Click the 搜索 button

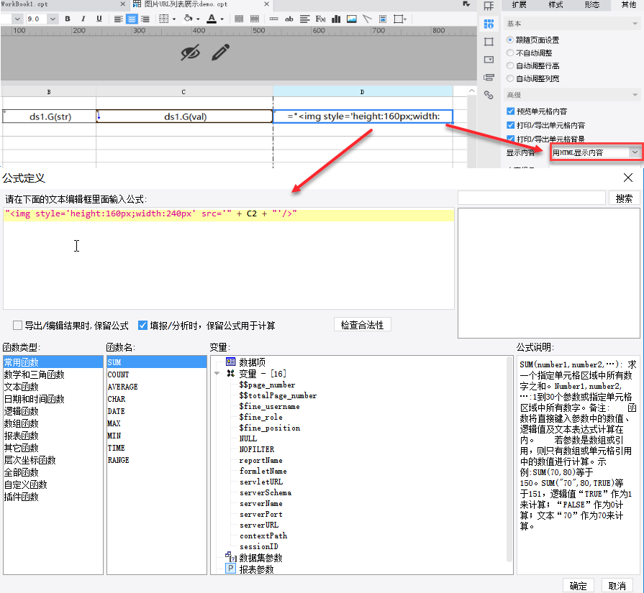624,198
